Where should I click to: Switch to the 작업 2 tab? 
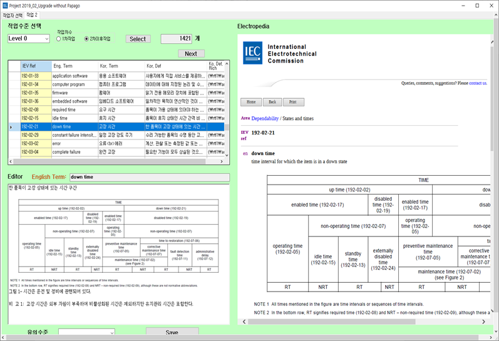[x=32, y=15]
